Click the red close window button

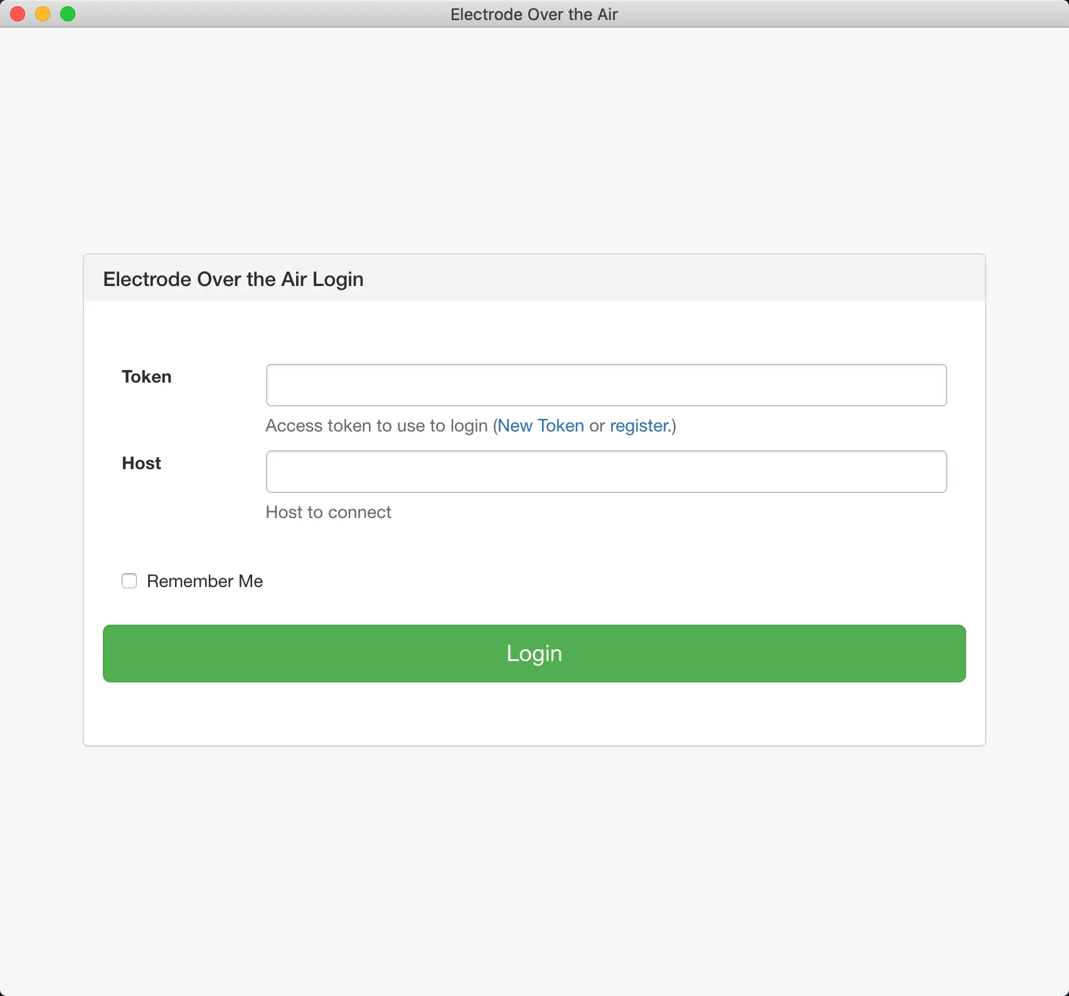(18, 13)
